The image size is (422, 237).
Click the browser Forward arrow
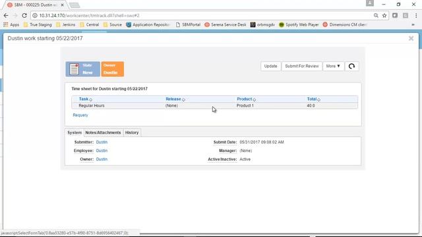pos(15,16)
